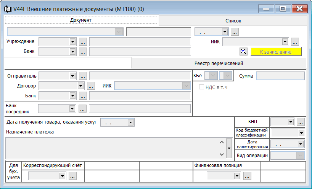Switch to the Список tab

pyautogui.click(x=233, y=21)
